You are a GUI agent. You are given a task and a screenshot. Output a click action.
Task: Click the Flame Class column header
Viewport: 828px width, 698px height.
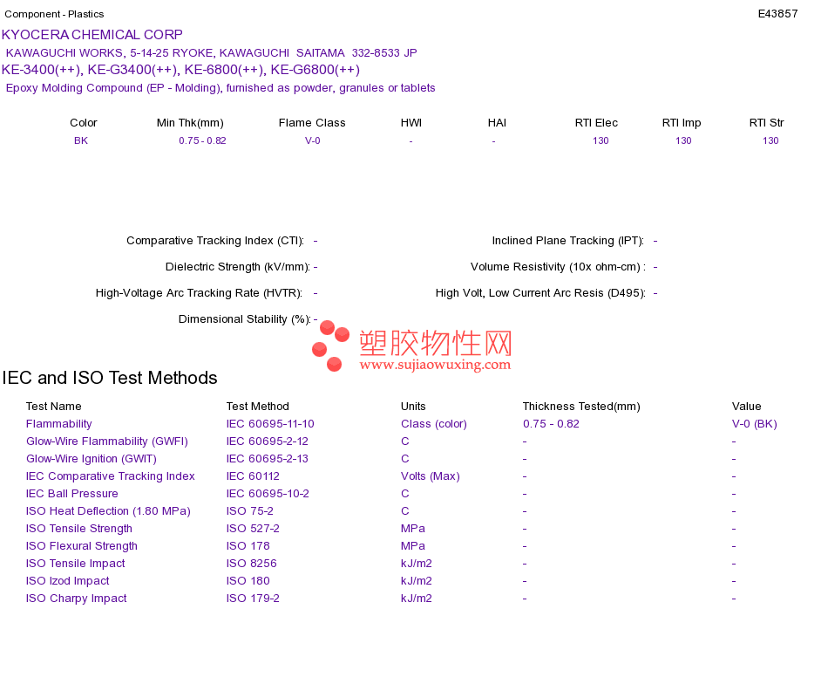click(x=312, y=123)
